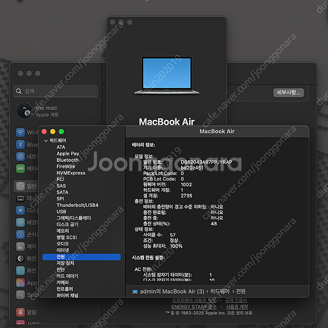Click the cycle count value 57

click(173, 235)
